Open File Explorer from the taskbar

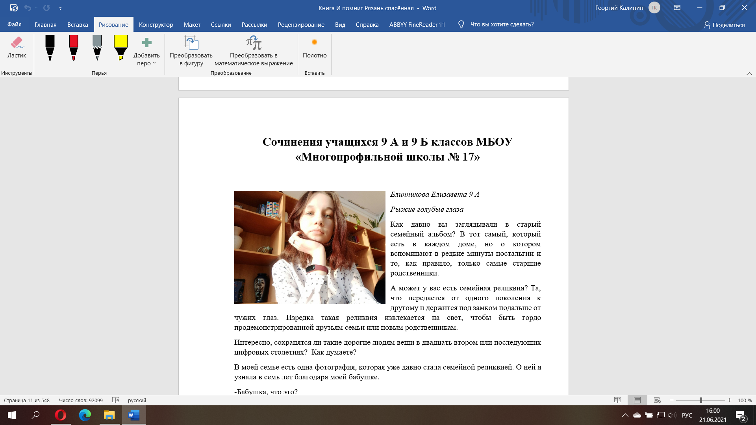[x=109, y=415]
